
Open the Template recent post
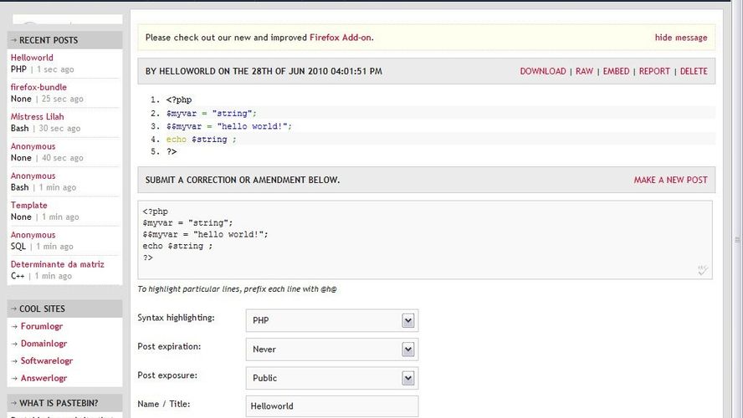(29, 206)
